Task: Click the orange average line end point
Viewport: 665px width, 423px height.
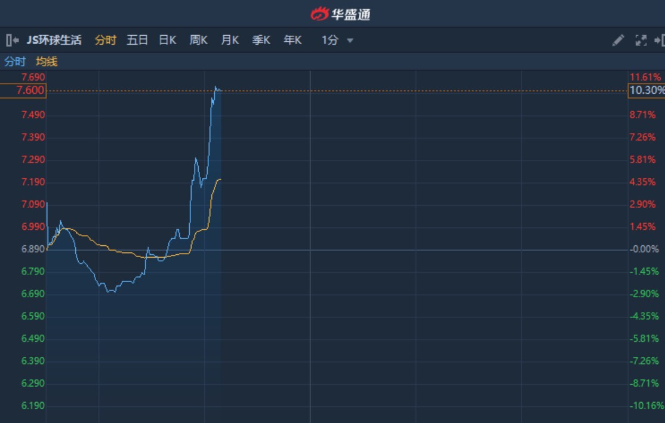Action: pos(220,180)
